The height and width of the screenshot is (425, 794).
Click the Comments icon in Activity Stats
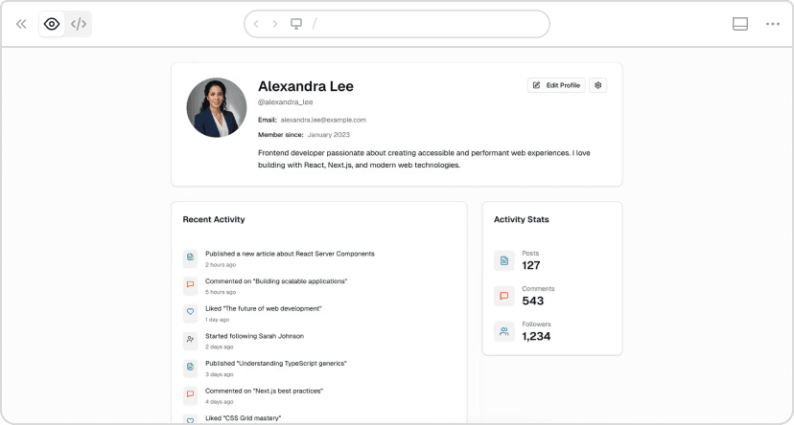(x=504, y=296)
